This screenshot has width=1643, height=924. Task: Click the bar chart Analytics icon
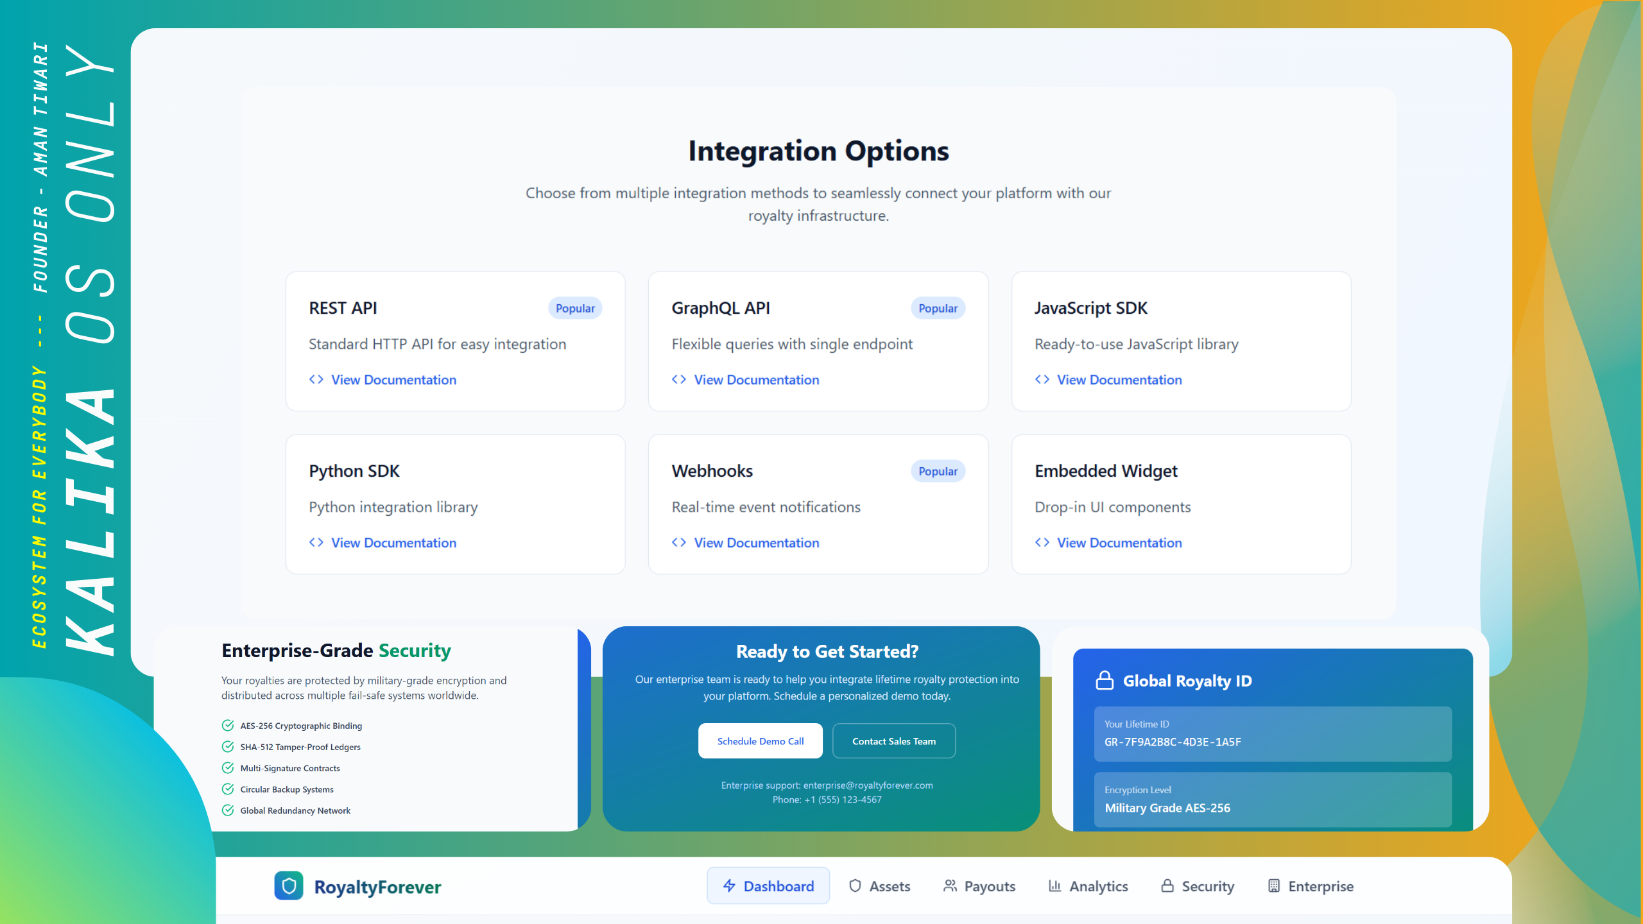pyautogui.click(x=1054, y=886)
